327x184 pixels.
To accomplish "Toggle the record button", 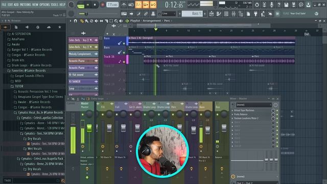I will coord(102,5).
